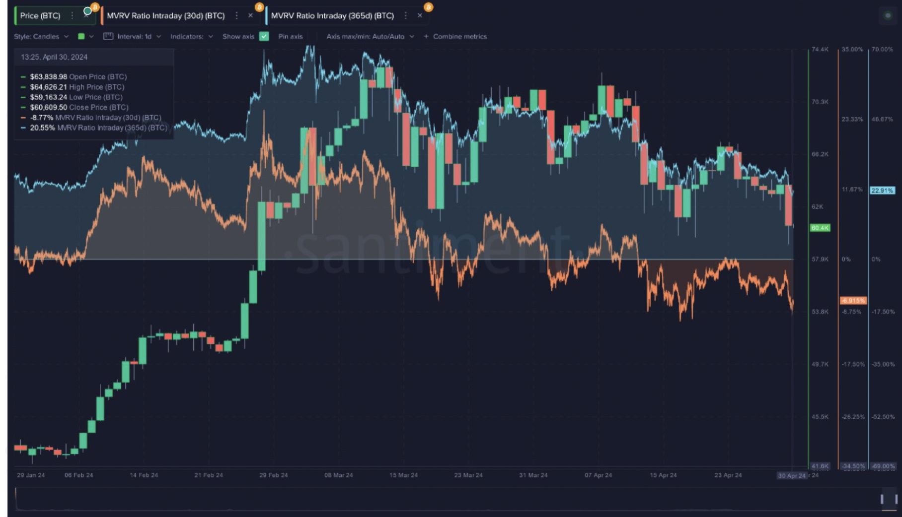Open the Axis max/min Auto/Auto dropdown
This screenshot has height=517, width=902.
tap(371, 37)
